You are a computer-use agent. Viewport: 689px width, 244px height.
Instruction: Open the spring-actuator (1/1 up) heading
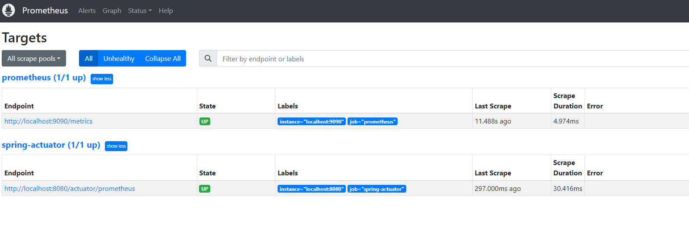[x=51, y=145]
